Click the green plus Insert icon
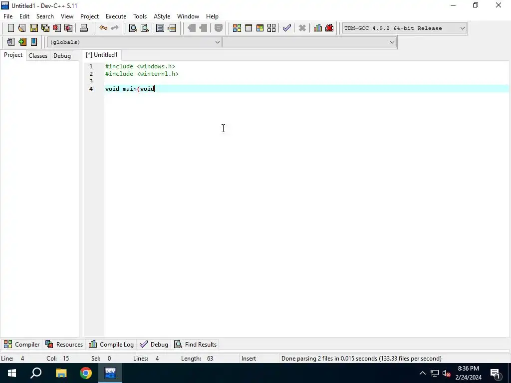This screenshot has height=383, width=511. coord(22,42)
